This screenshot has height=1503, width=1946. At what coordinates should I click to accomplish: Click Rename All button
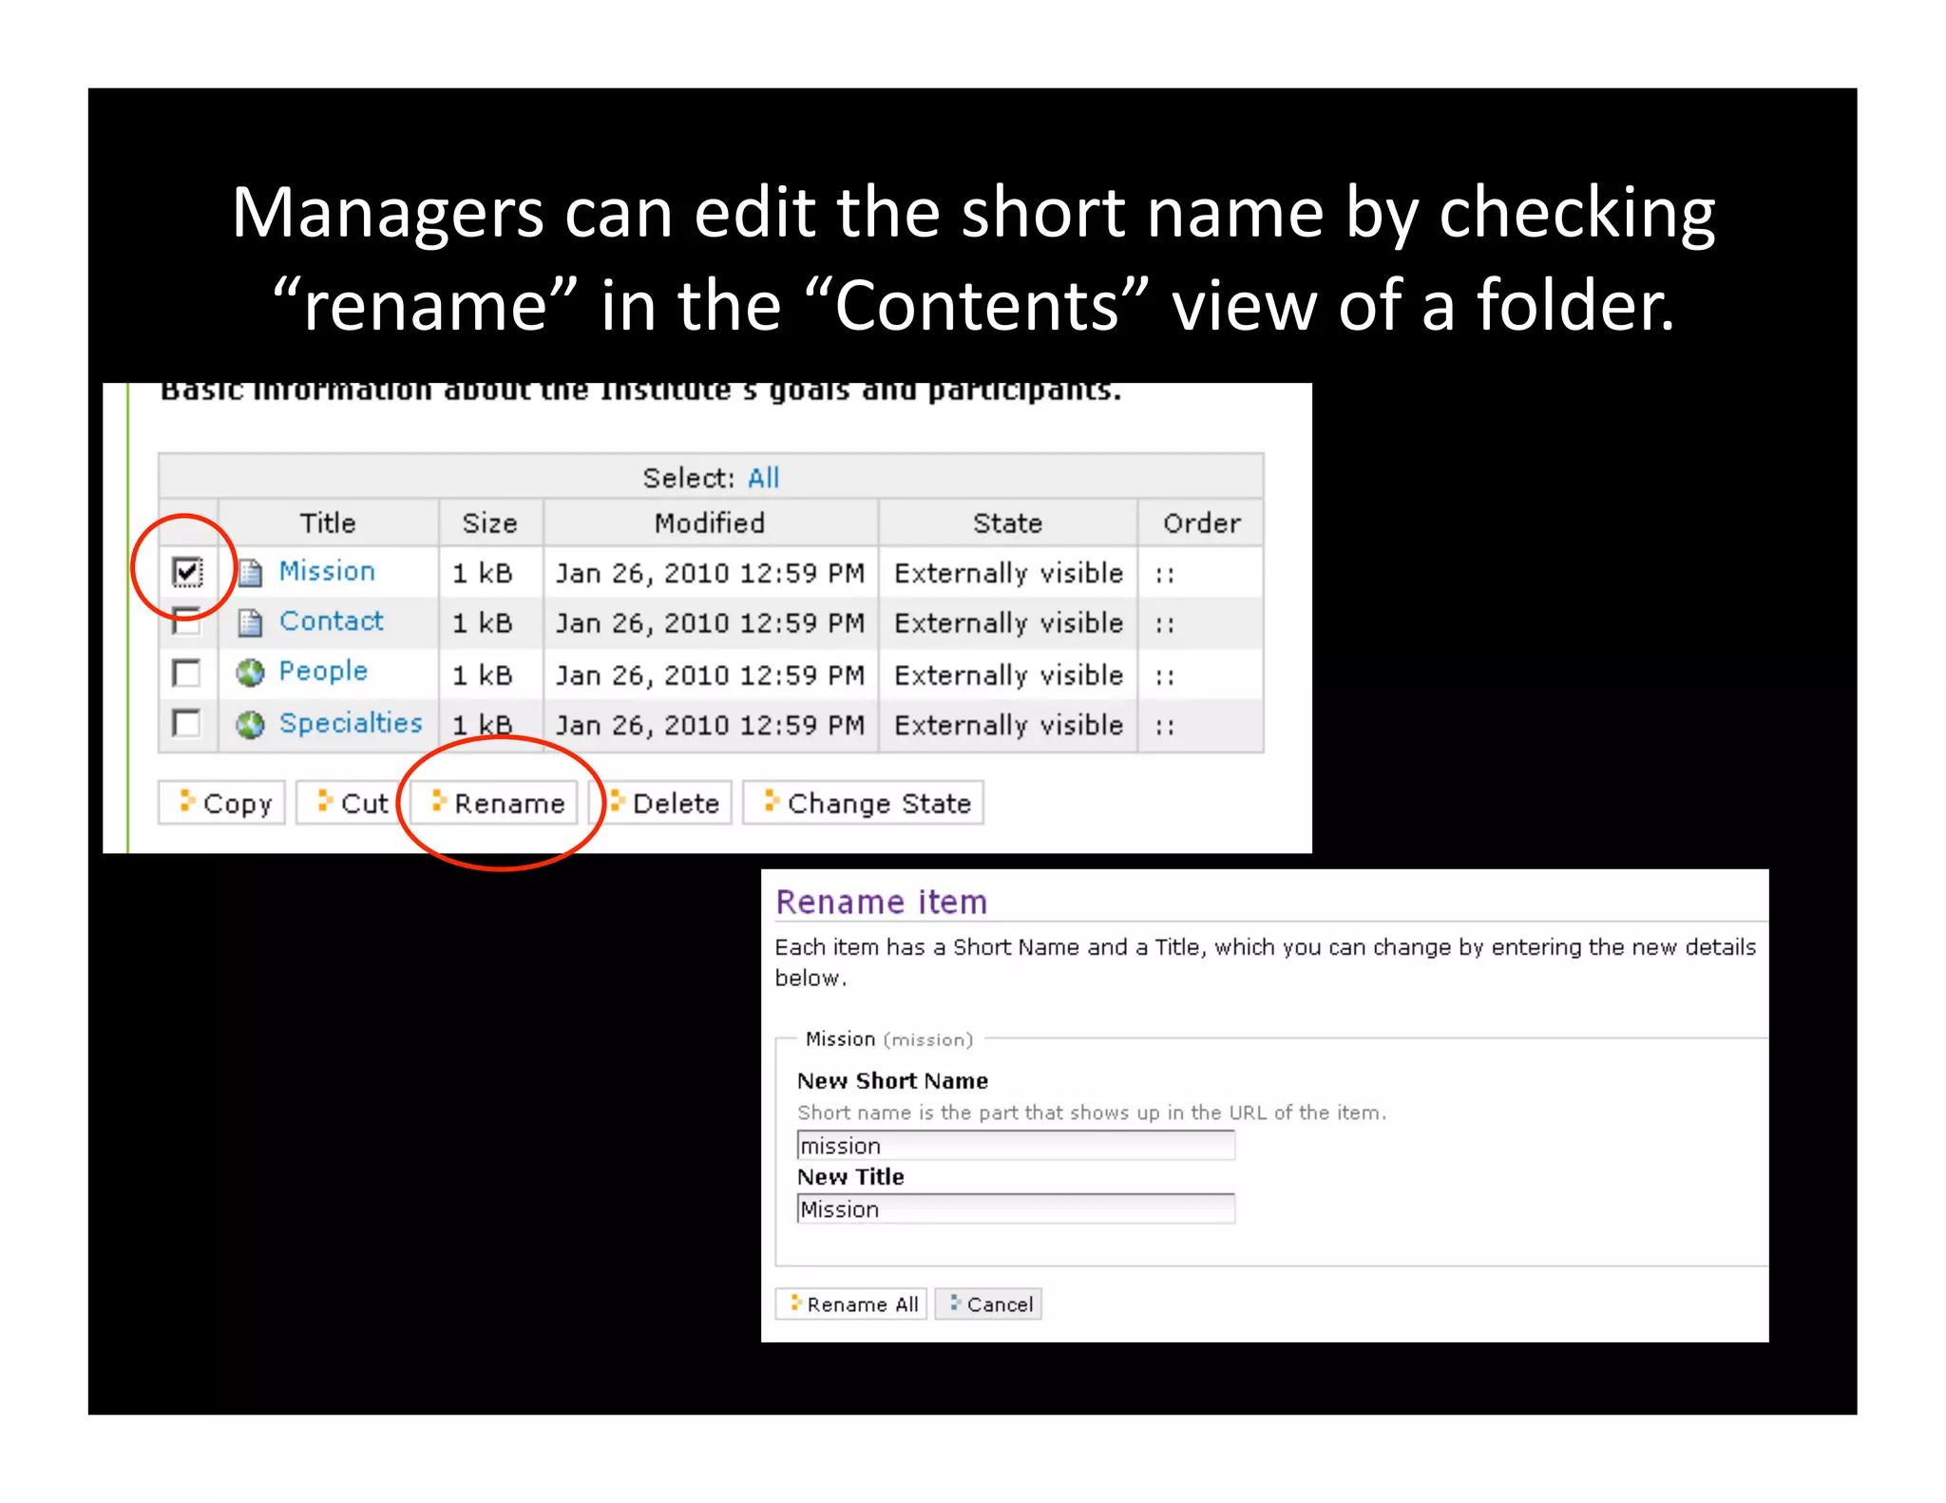[x=851, y=1303]
